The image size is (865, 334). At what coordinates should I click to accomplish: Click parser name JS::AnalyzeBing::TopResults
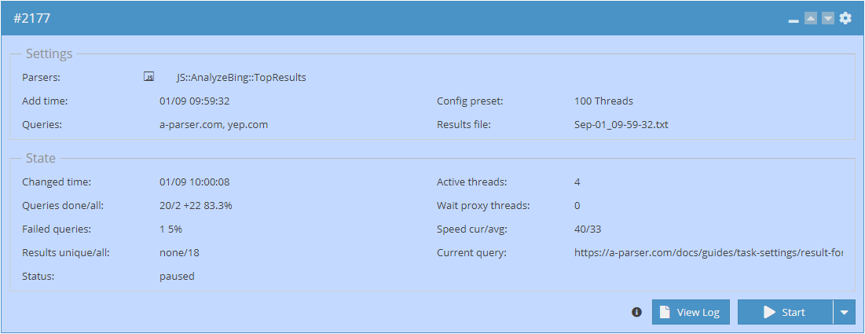tap(240, 78)
